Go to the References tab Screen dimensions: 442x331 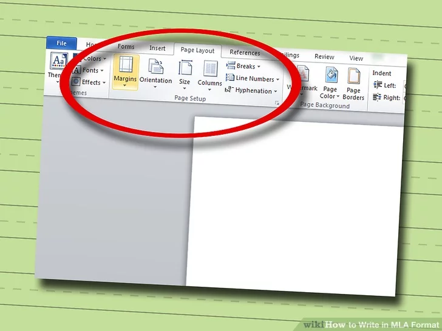245,53
